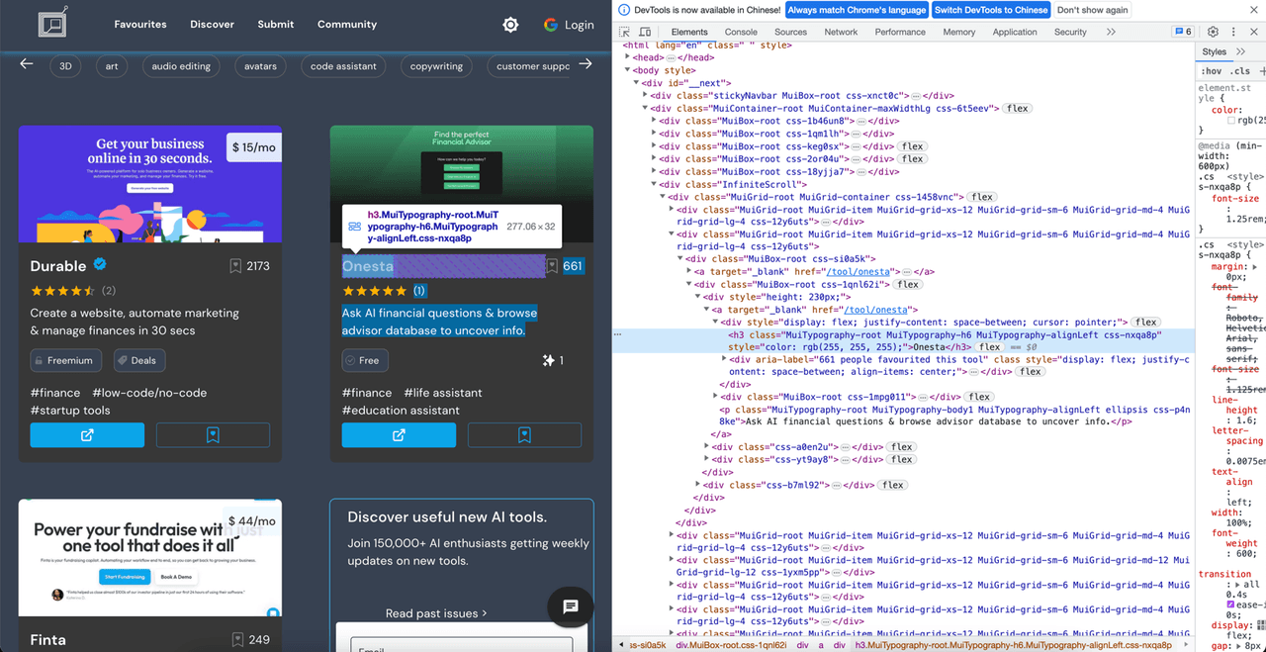Image resolution: width=1266 pixels, height=652 pixels.
Task: Click Switch DevTools to Chinese button
Action: point(991,10)
